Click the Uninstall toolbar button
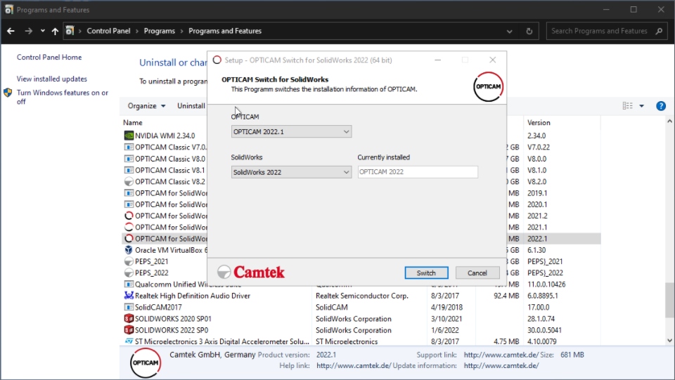 (191, 106)
